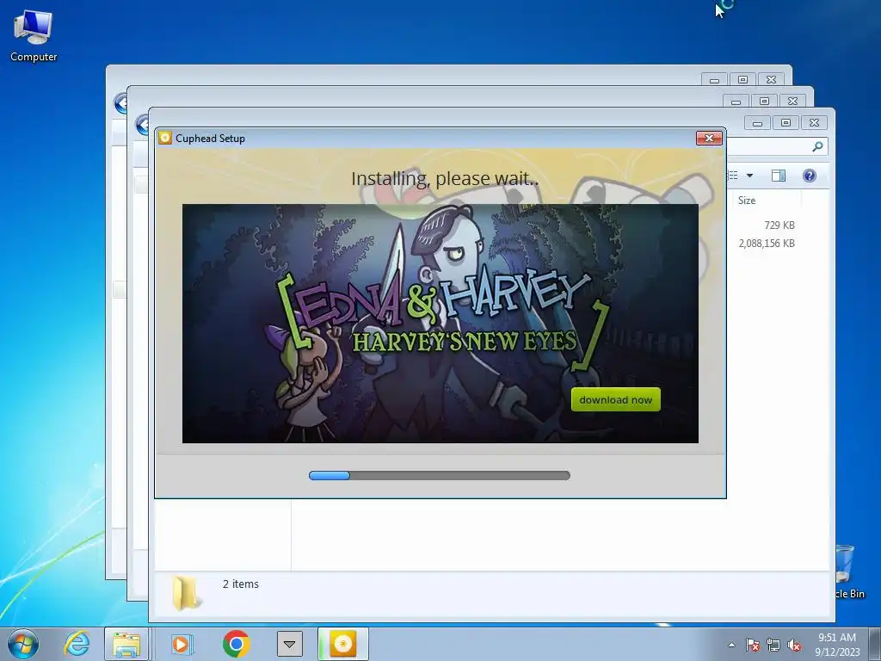
Task: Open Action Center flag tray icon
Action: pyautogui.click(x=752, y=645)
